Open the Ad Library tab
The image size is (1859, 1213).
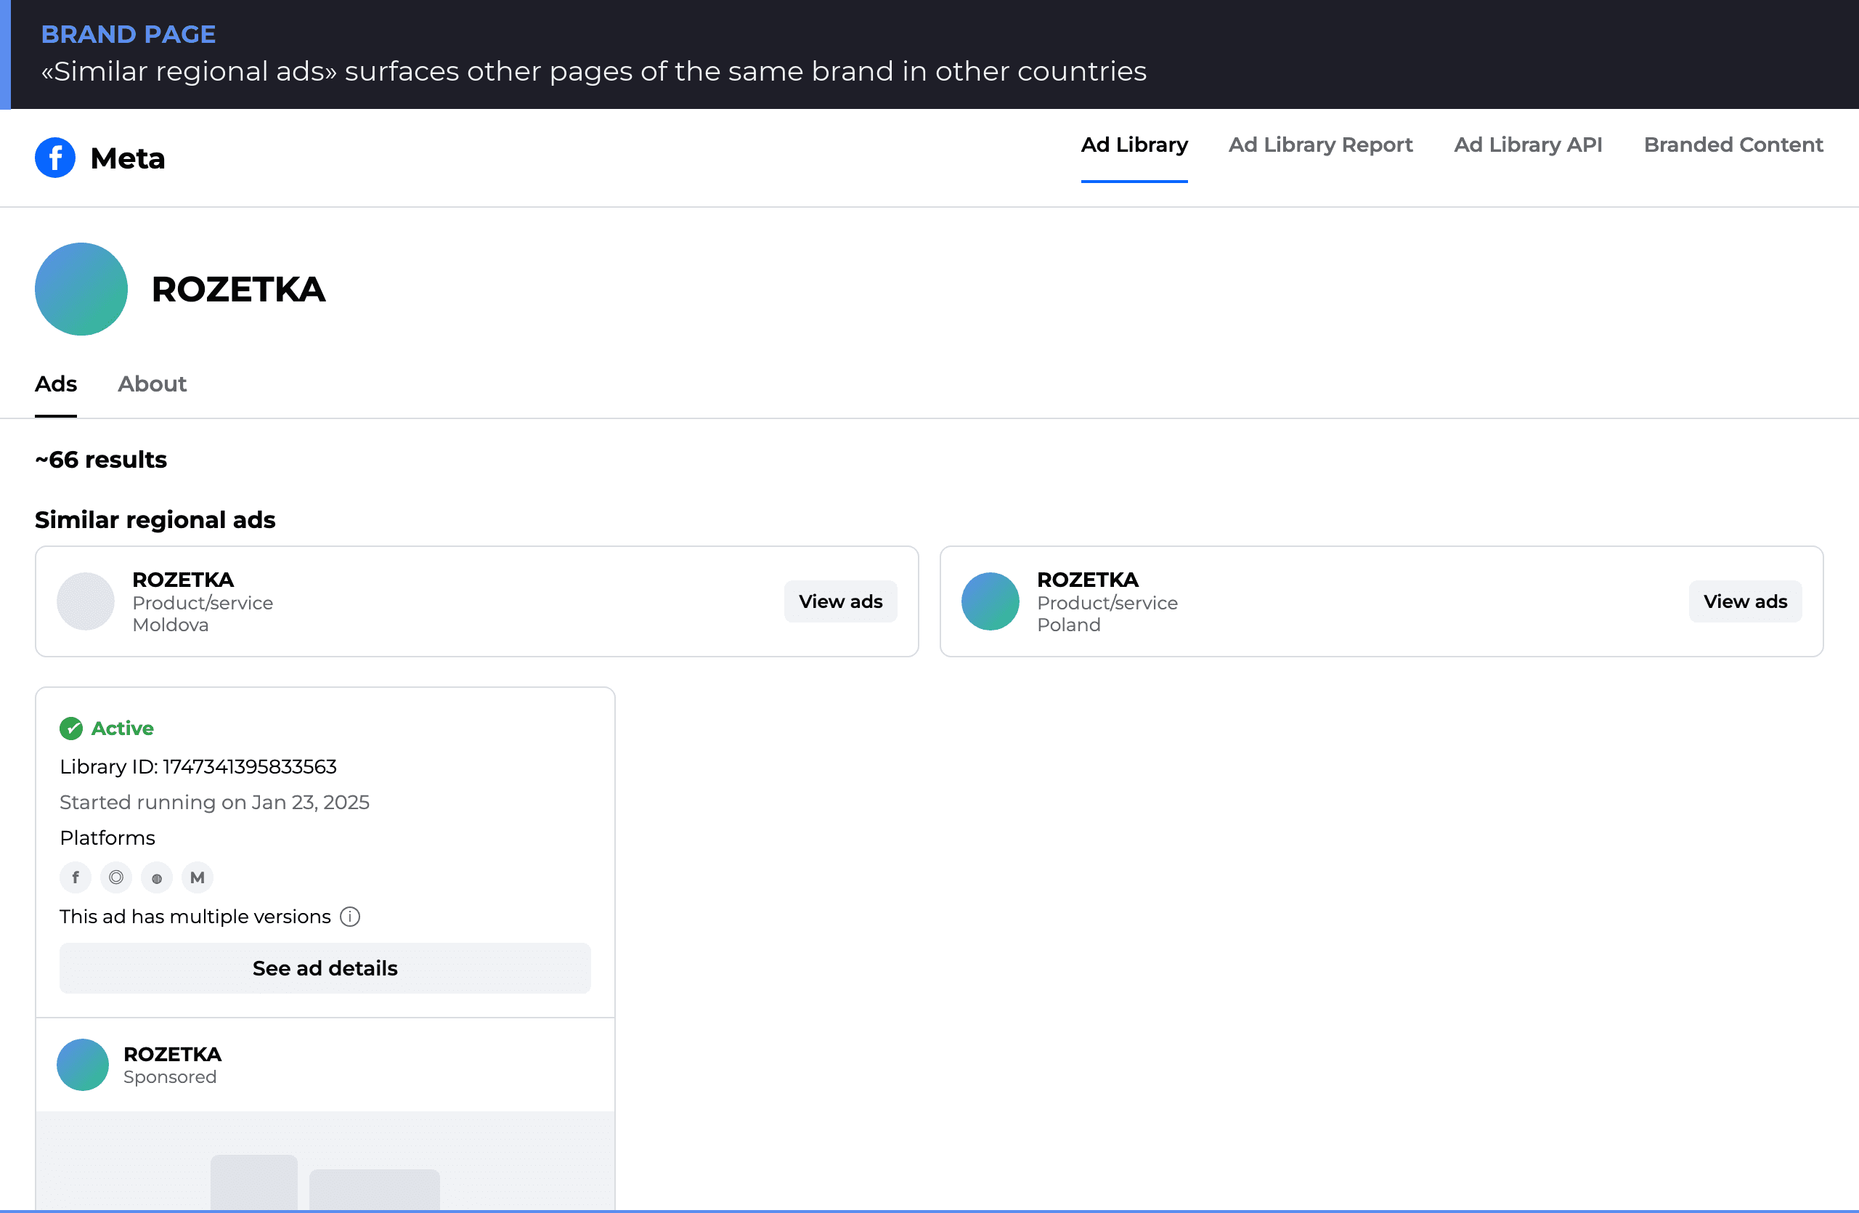point(1134,145)
